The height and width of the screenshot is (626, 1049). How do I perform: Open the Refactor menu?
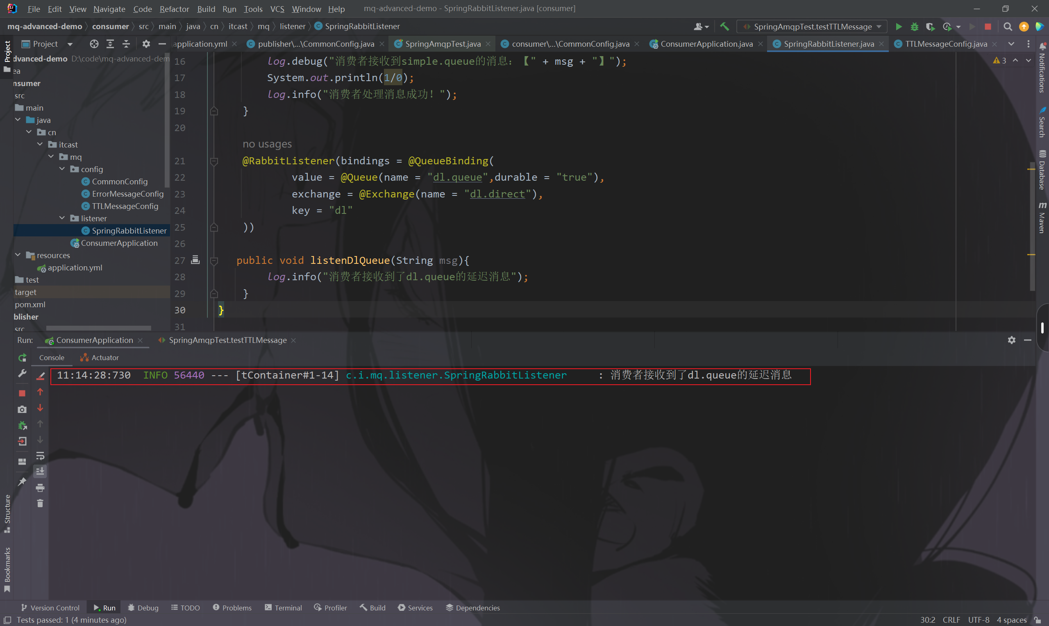point(174,9)
